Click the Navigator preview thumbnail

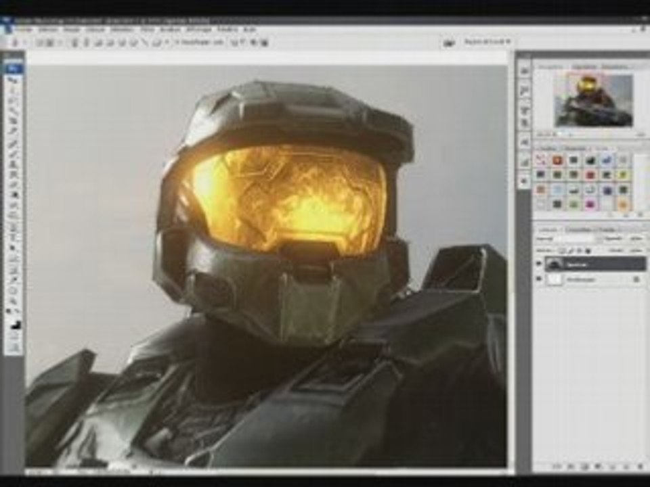pyautogui.click(x=593, y=100)
